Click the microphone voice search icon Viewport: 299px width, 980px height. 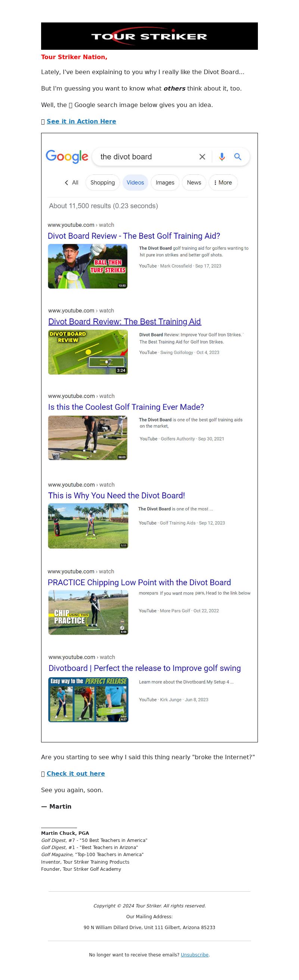point(222,157)
